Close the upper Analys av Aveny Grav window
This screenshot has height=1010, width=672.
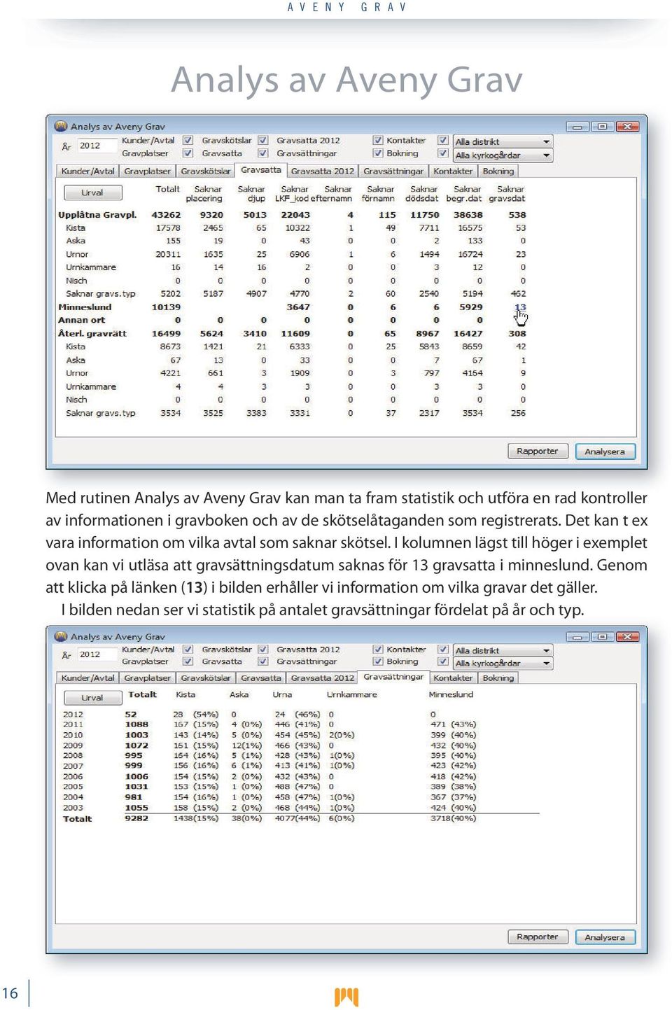point(627,127)
